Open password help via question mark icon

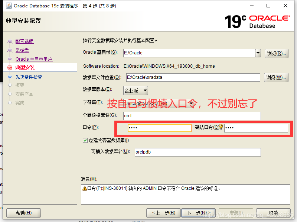pyautogui.click(x=221, y=127)
